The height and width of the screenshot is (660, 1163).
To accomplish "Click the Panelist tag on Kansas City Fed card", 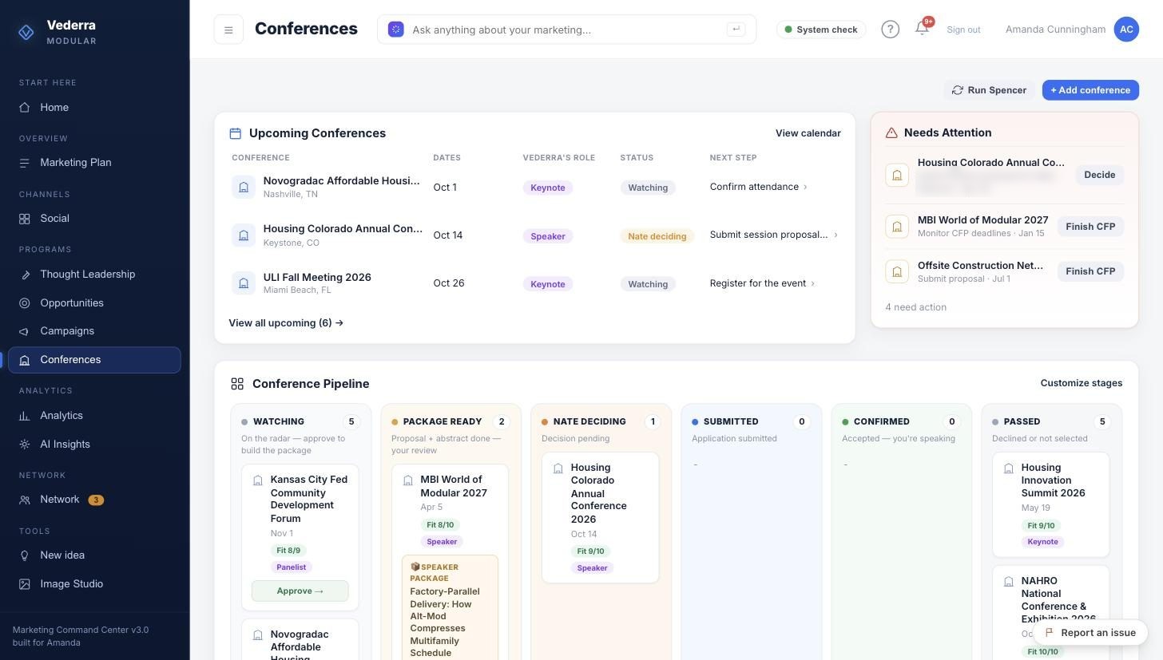I will point(291,567).
